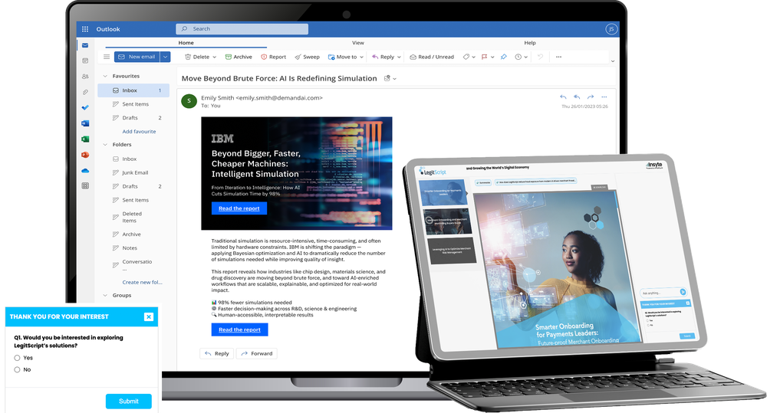Launch Word from the left rail
The height and width of the screenshot is (413, 767).
[85, 123]
